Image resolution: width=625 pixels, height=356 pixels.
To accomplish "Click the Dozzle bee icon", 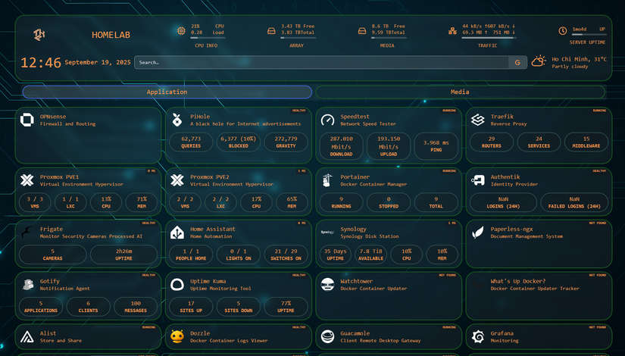I will coord(177,337).
